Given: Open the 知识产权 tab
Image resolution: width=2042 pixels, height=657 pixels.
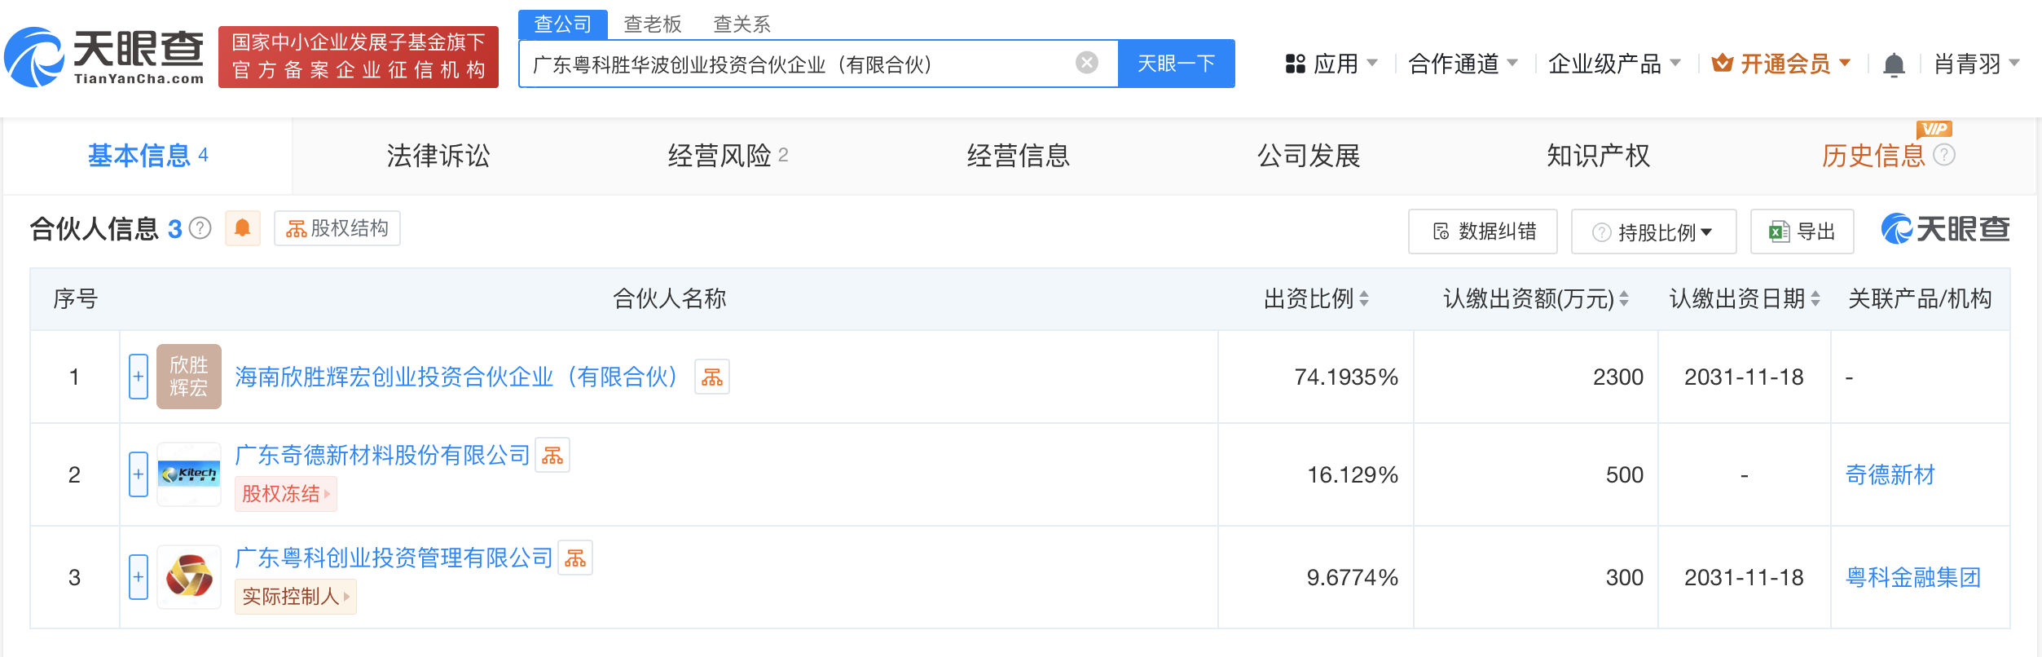Looking at the screenshot, I should coord(1599,156).
